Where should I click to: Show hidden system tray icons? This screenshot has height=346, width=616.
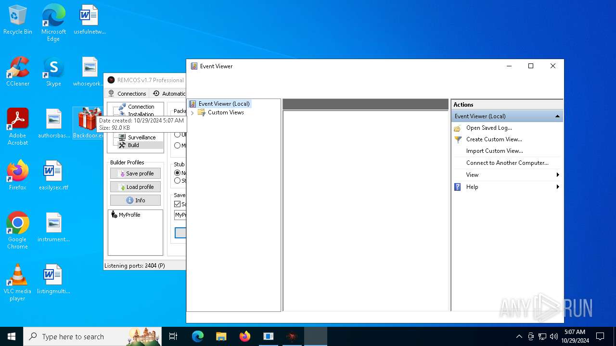(519, 336)
